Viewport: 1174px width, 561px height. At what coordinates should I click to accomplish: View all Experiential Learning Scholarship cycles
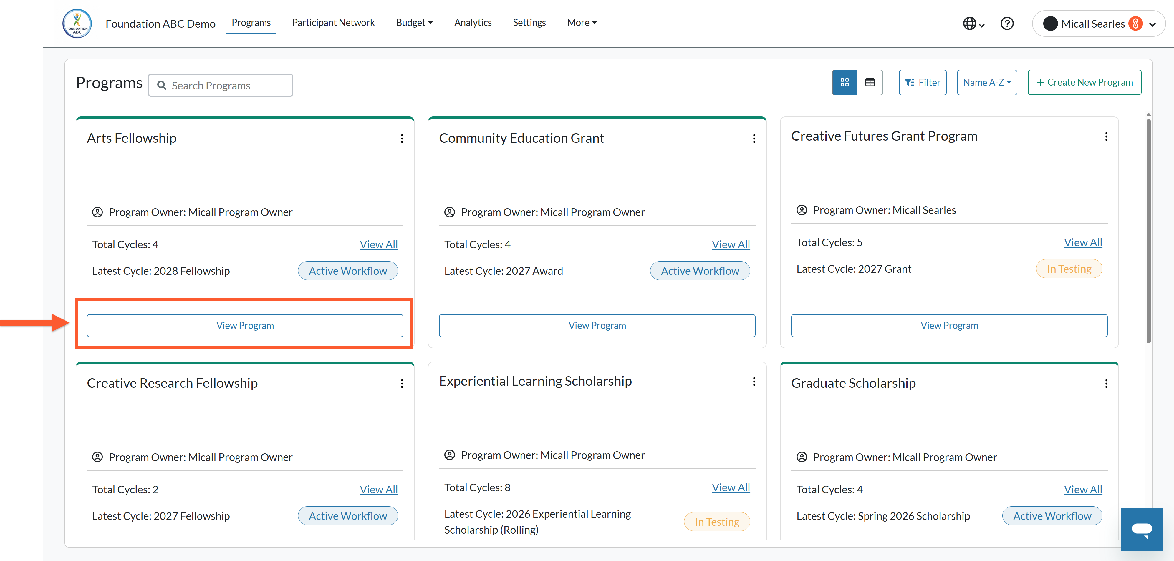731,488
